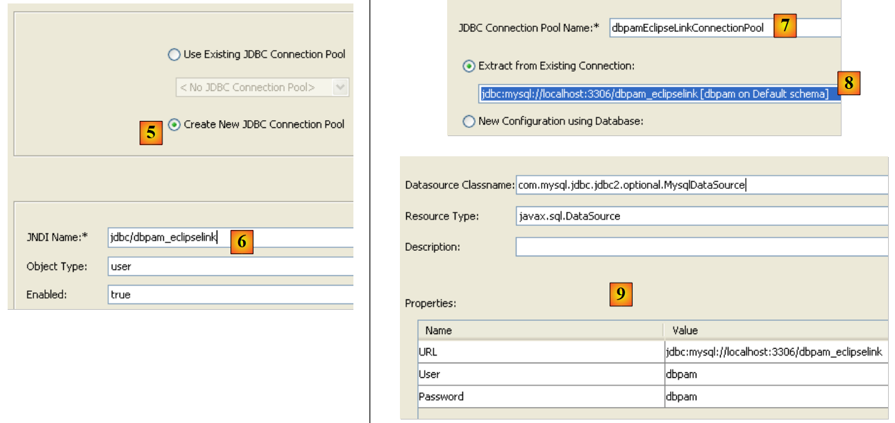Select the Password name cell in Properties
The height and width of the screenshot is (423, 895).
[x=540, y=397]
